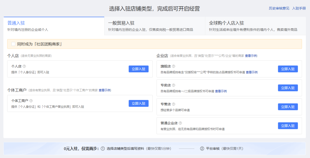Click 同时成为「社区团购商家」 label text
The height and width of the screenshot is (158, 310).
click(39, 44)
